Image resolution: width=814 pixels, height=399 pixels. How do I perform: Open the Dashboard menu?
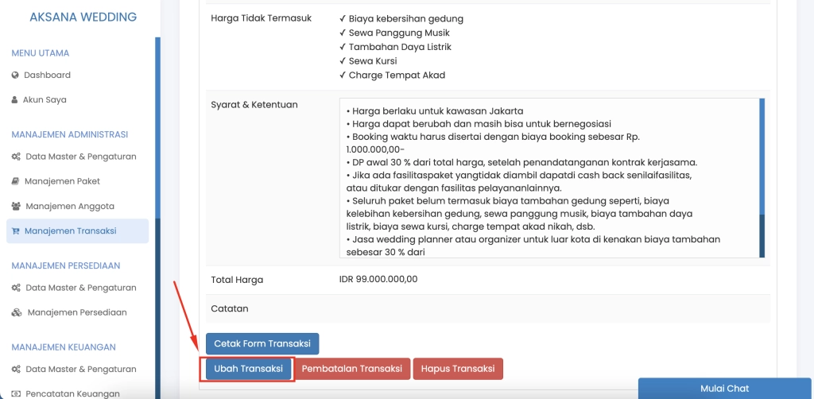[x=47, y=76]
